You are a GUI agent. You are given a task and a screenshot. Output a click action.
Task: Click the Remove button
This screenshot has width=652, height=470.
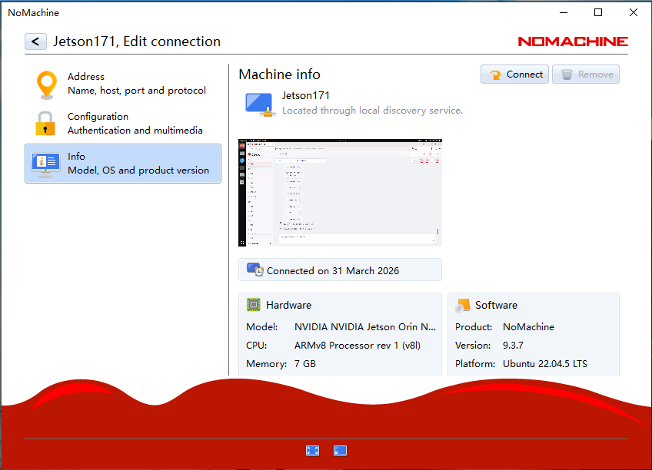coord(585,74)
